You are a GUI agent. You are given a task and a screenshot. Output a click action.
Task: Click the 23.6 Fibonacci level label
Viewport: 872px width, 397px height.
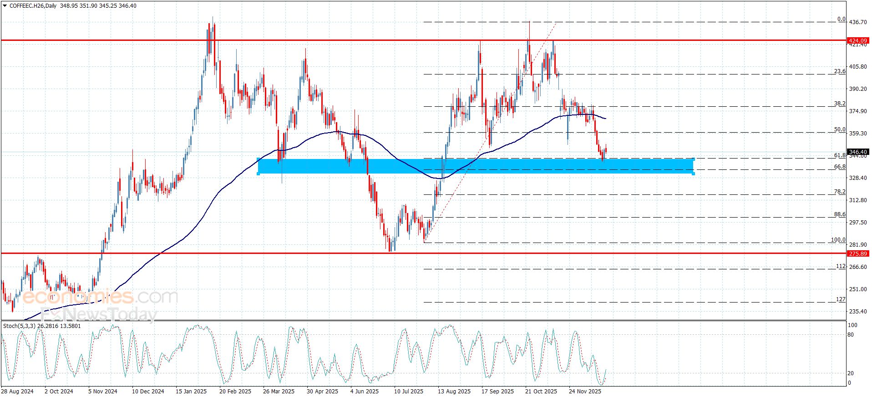pyautogui.click(x=840, y=71)
